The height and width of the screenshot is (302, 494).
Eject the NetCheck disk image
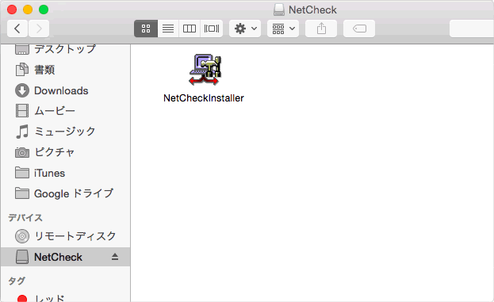pyautogui.click(x=115, y=257)
